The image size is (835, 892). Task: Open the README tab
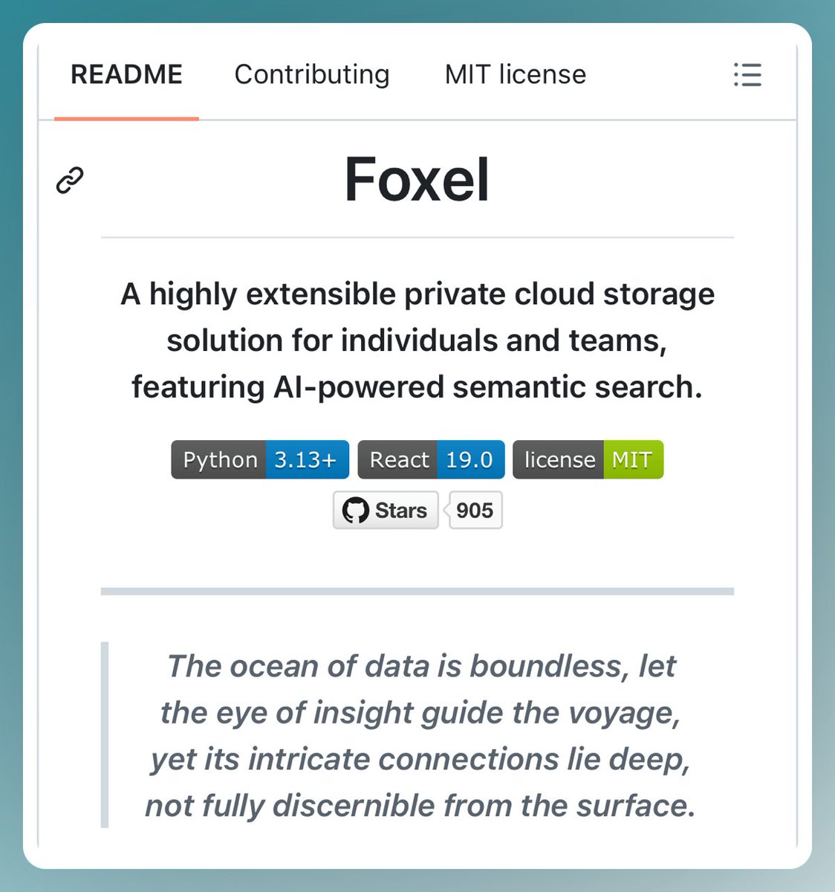(x=126, y=74)
